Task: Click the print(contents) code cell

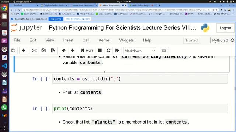Action: (x=140, y=109)
